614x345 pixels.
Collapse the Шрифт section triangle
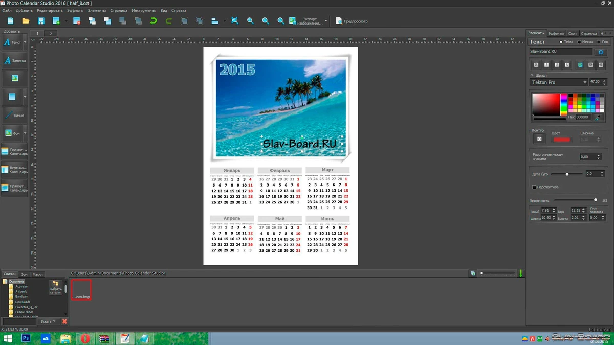532,75
